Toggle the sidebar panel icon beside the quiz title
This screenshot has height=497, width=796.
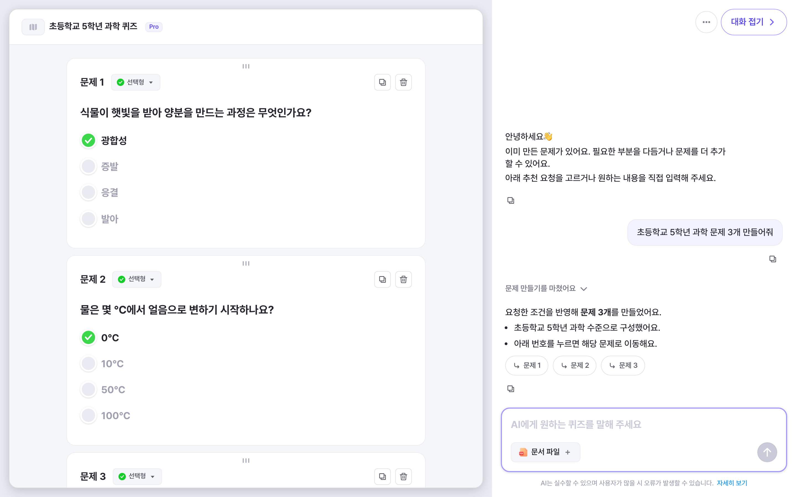point(33,27)
